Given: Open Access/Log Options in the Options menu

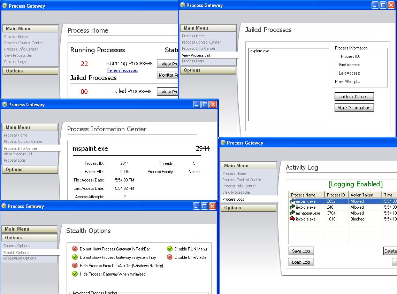Looking at the screenshot, I should (x=20, y=258).
